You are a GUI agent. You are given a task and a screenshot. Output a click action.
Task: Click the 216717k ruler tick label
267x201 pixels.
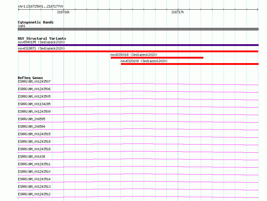pyautogui.click(x=178, y=12)
